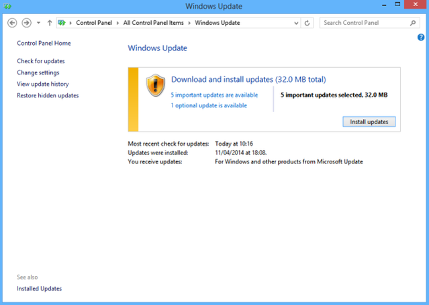Open Control Panel Home
Image resolution: width=429 pixels, height=305 pixels.
point(44,43)
